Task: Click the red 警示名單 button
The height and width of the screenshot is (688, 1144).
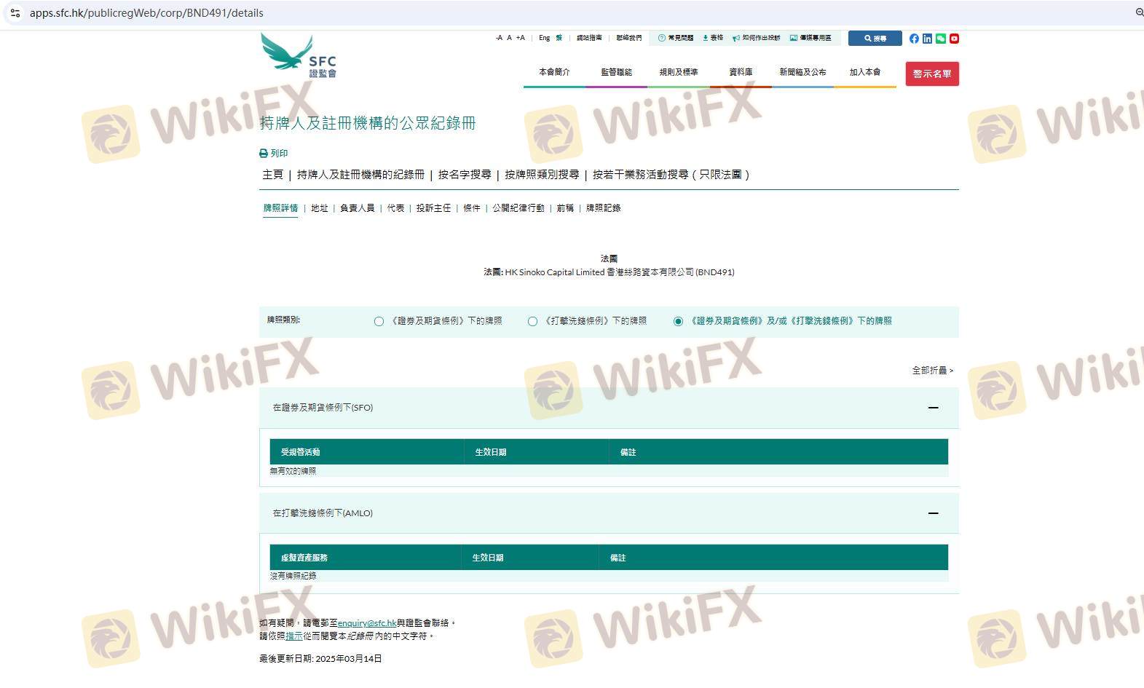Action: point(932,74)
